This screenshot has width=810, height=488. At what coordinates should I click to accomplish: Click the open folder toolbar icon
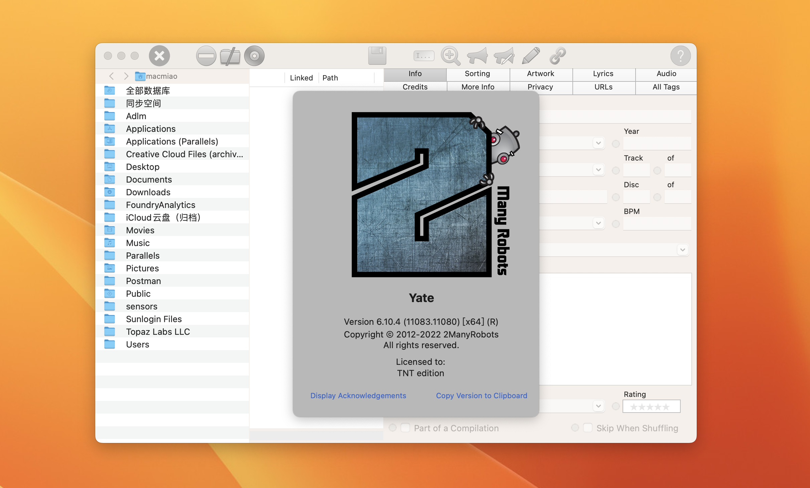point(230,55)
